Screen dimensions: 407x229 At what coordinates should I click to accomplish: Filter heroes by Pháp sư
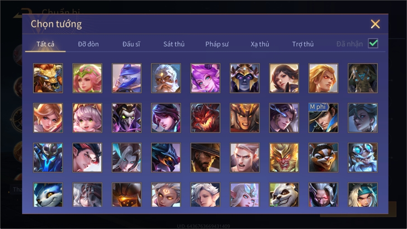(x=217, y=44)
